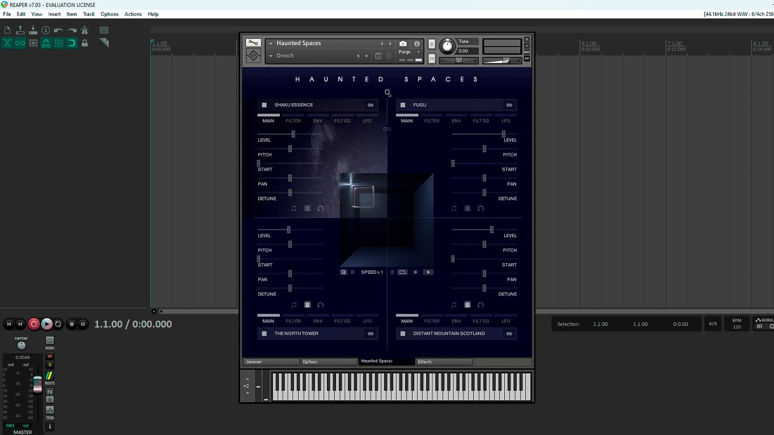Toggle envelope points move with items icon

pos(46,43)
